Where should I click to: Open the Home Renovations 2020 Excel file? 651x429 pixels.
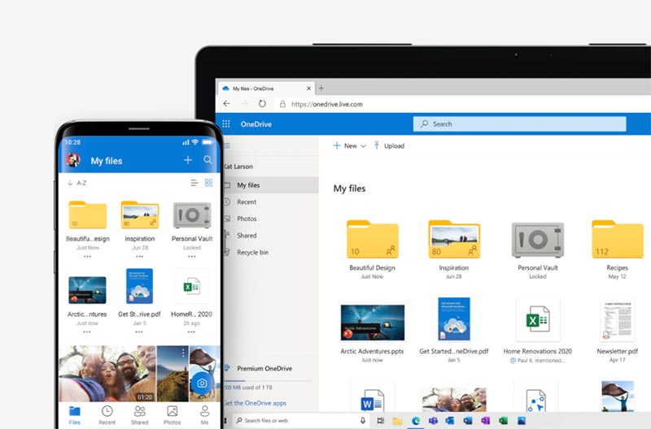click(x=538, y=319)
